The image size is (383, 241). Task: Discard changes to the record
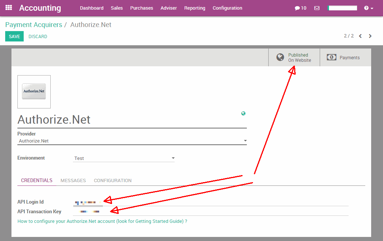(x=38, y=37)
